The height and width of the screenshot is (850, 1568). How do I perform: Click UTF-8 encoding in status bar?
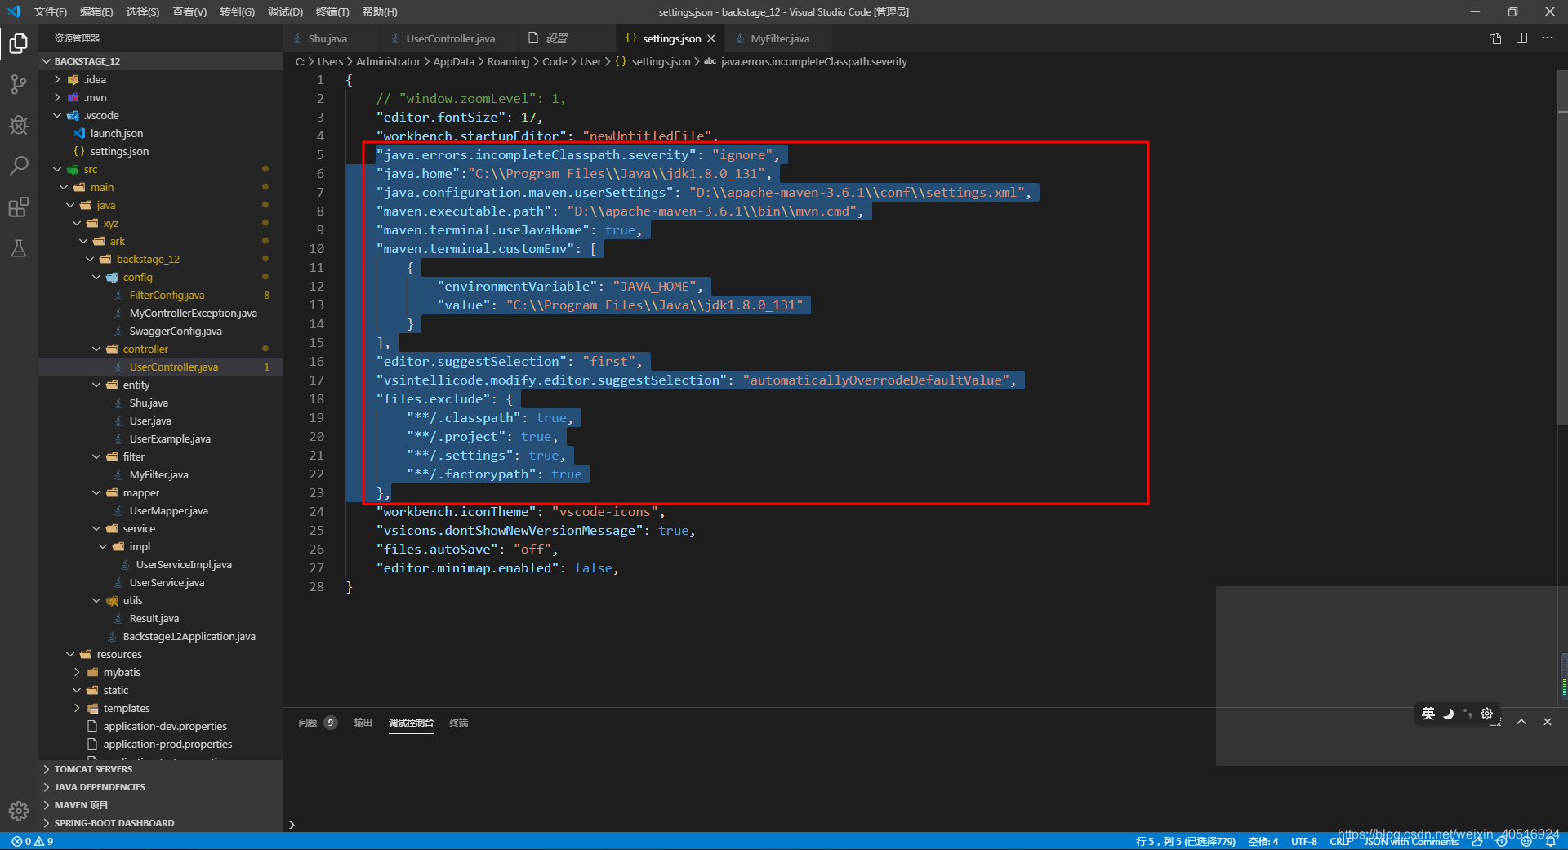(x=1303, y=842)
